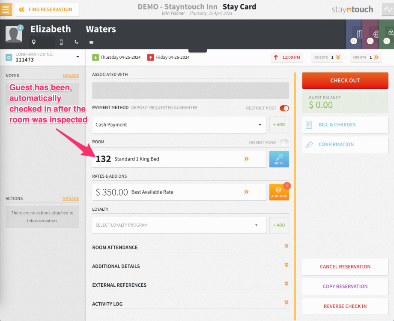Screen dimensions: 394x321
Task: Click the calculator icon on Bill & Charges
Action: coord(309,124)
